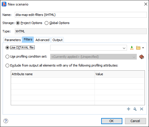This screenshot has height=127, width=149.
Task: Remove the attribute using the X icon
Action: pos(141,109)
